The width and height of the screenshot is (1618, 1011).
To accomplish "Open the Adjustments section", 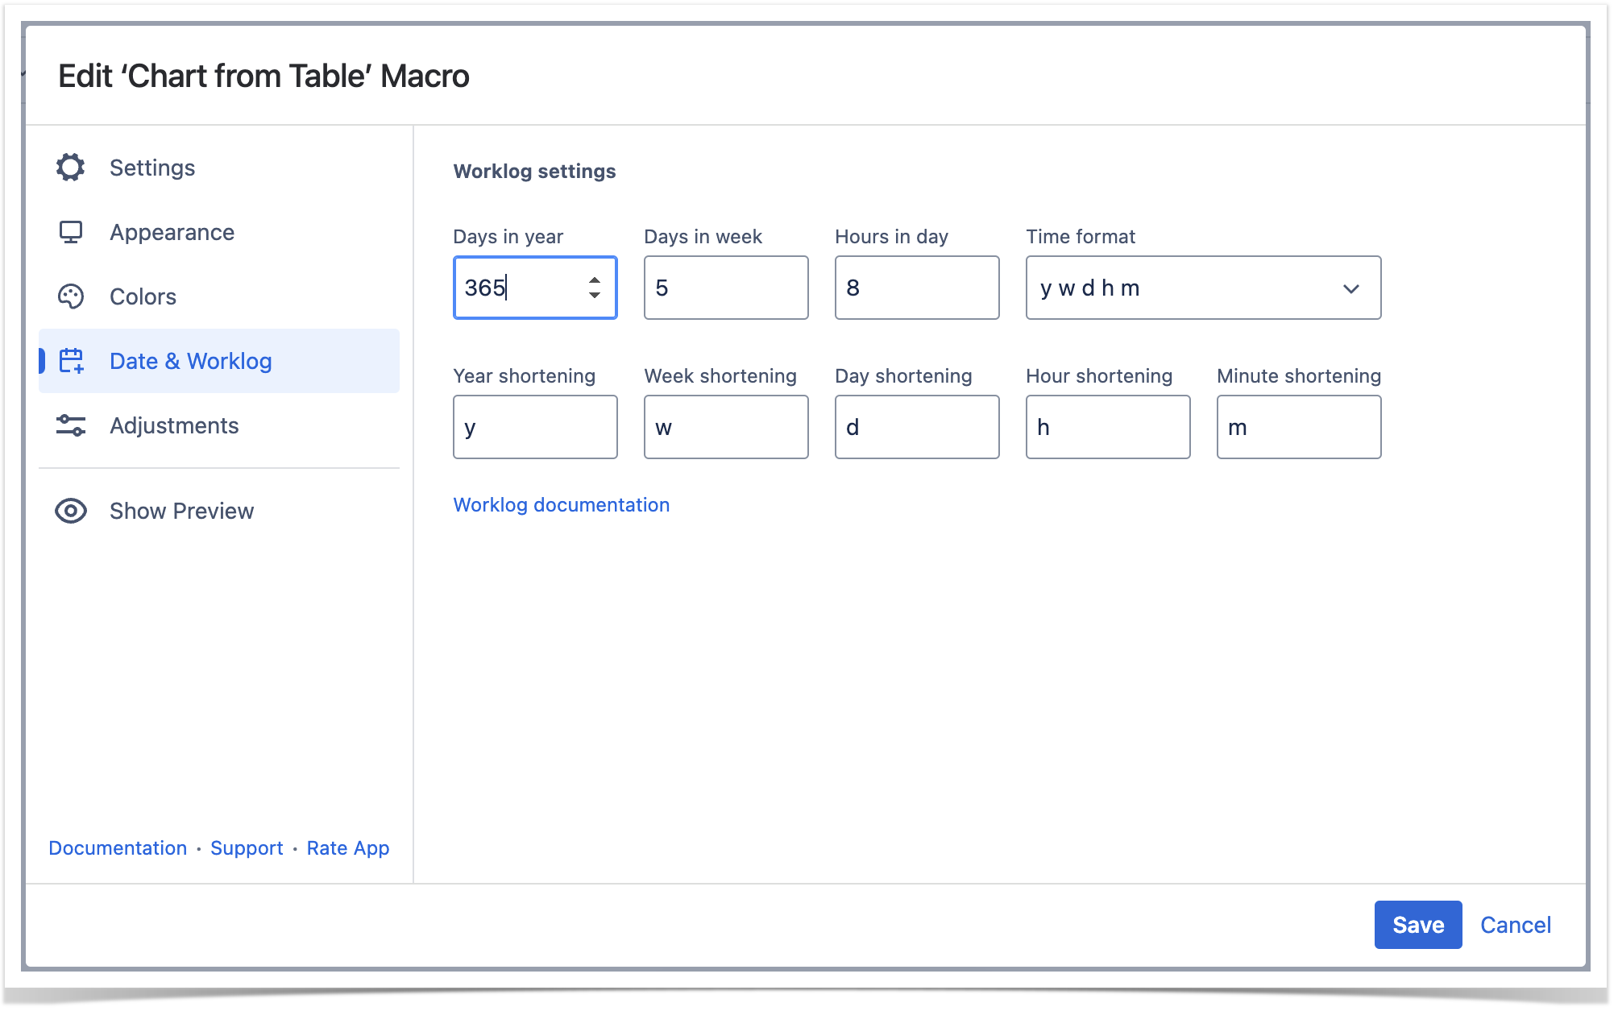I will point(174,425).
